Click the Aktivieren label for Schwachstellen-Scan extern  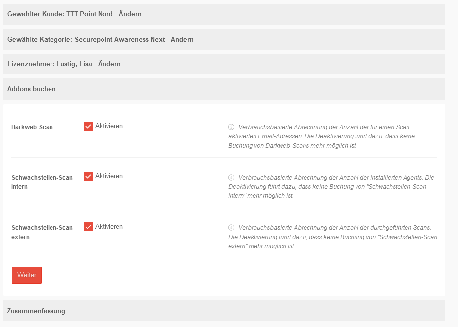(x=109, y=227)
